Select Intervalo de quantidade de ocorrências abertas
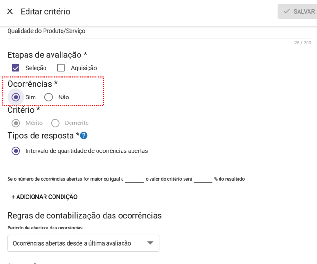This screenshot has width=317, height=264. click(x=16, y=151)
